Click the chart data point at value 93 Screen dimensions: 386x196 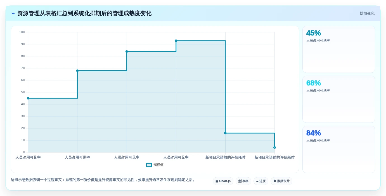pos(176,41)
